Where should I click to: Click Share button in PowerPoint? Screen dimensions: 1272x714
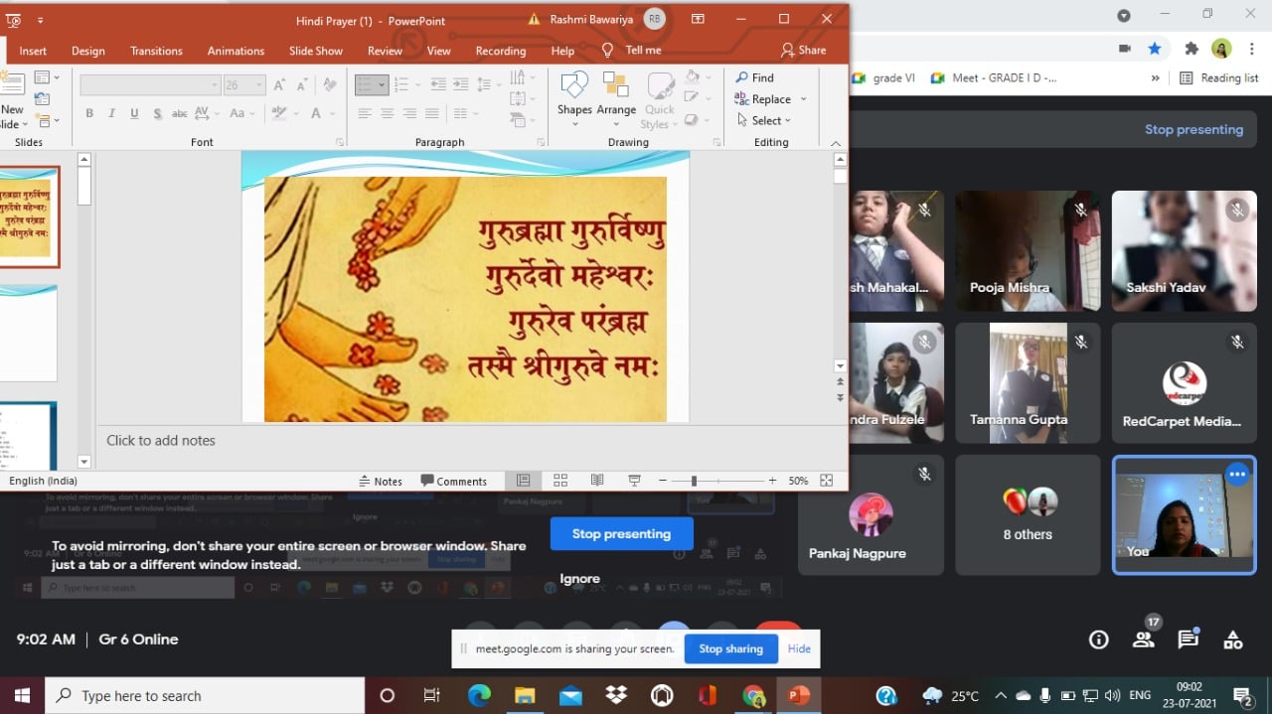pyautogui.click(x=803, y=50)
